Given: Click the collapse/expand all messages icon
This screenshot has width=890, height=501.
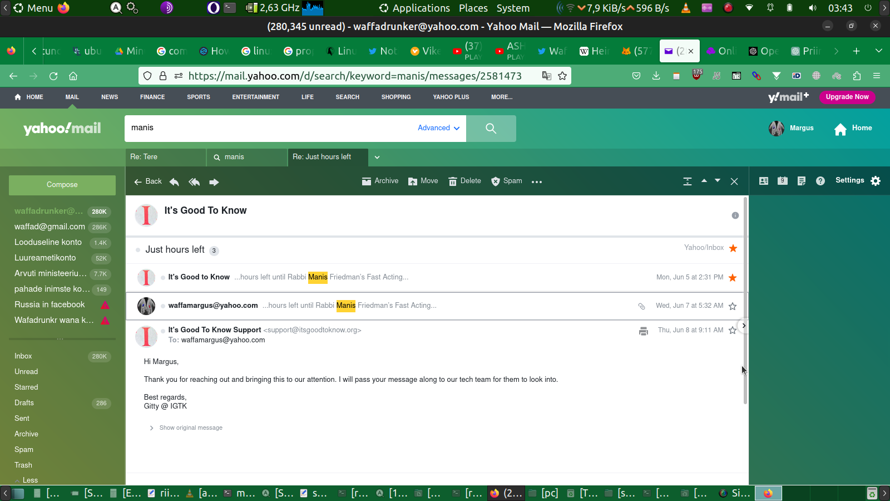Looking at the screenshot, I should tap(688, 181).
